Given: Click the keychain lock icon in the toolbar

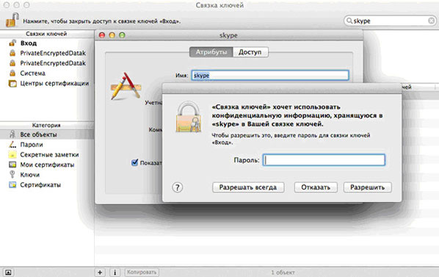Looking at the screenshot, I should (12, 20).
